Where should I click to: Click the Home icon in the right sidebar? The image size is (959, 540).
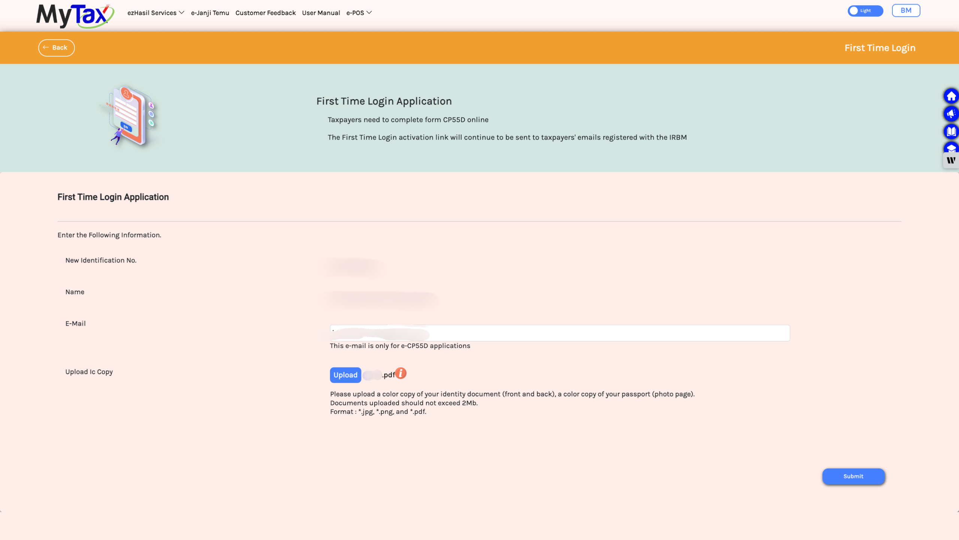click(952, 96)
